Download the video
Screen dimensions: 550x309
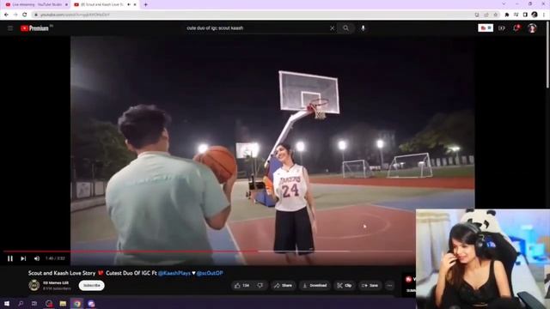tap(315, 286)
